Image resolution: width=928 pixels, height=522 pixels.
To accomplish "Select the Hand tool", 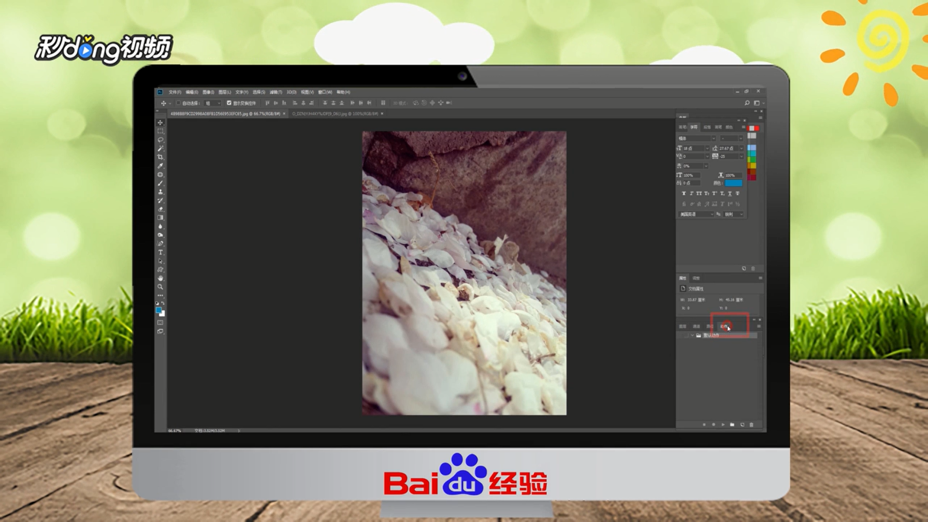I will 160,278.
